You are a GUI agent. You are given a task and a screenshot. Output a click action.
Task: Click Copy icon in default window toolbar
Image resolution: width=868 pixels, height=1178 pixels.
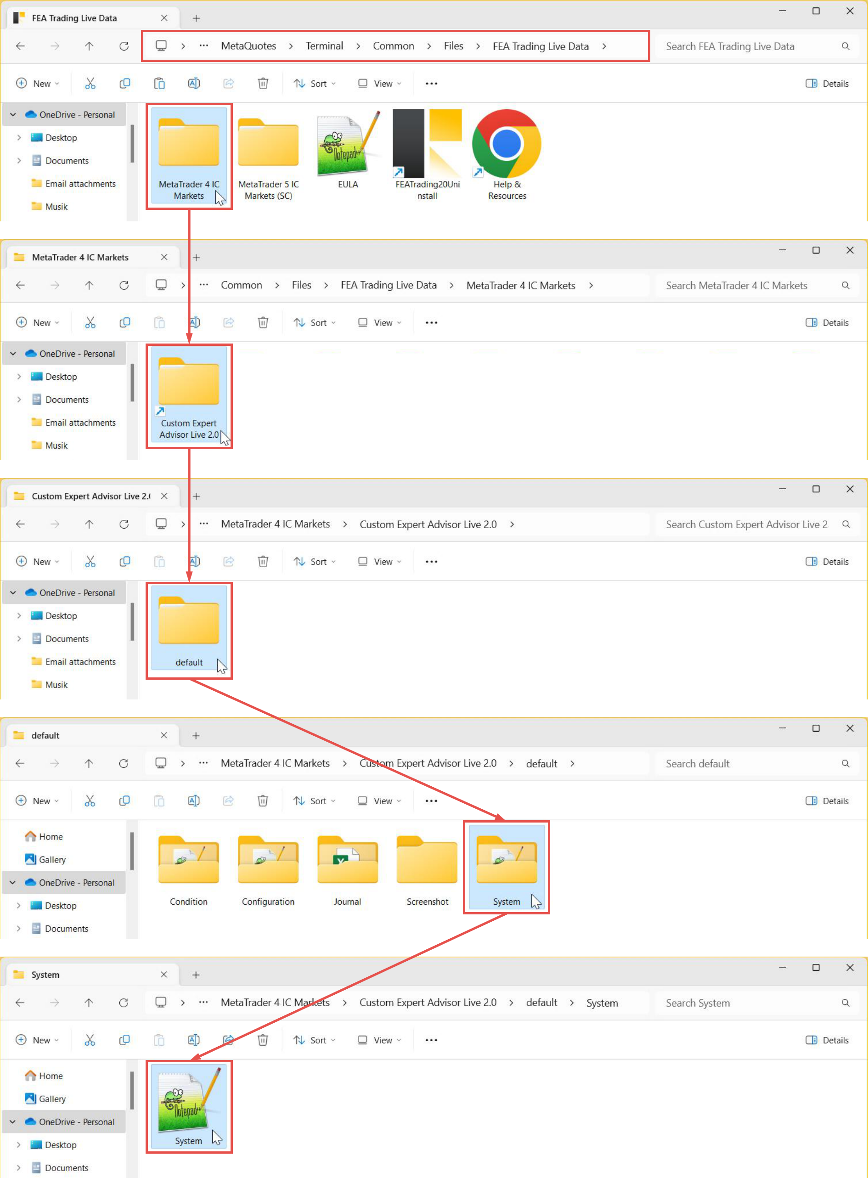coord(124,801)
